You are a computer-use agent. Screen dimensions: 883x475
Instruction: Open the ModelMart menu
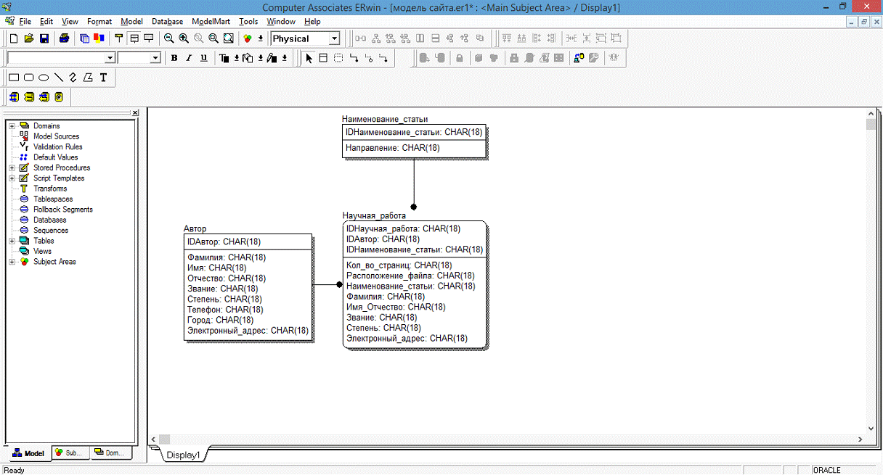[x=210, y=22]
